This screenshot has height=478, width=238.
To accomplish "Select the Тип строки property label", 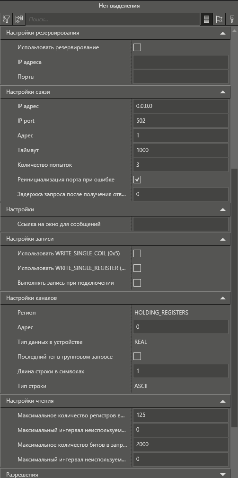I will pyautogui.click(x=32, y=386).
